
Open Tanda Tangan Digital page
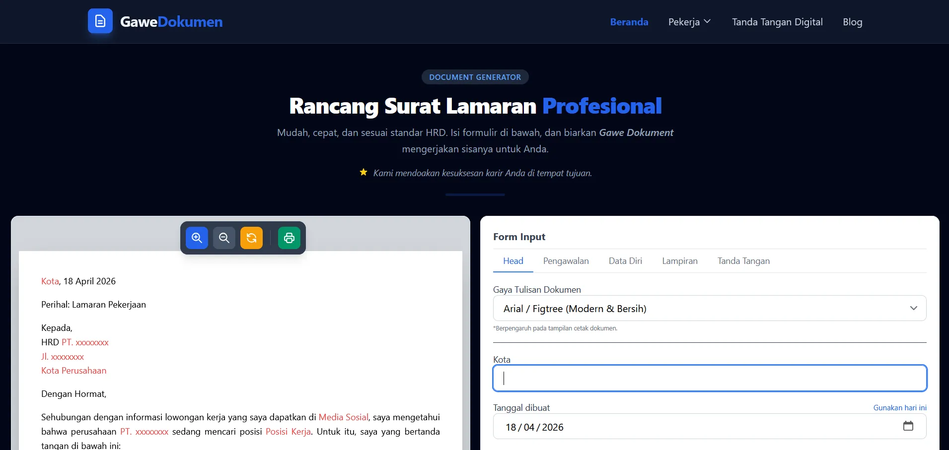click(x=777, y=22)
